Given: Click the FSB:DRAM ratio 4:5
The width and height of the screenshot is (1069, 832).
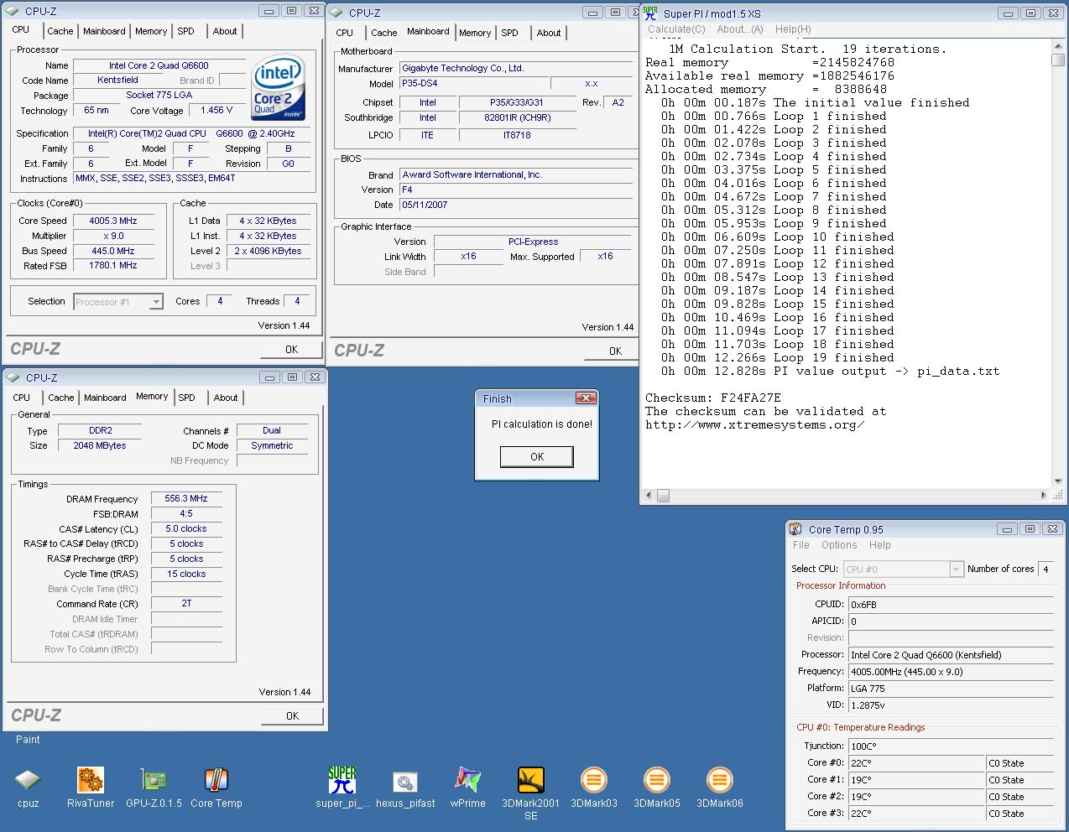Looking at the screenshot, I should 186,513.
